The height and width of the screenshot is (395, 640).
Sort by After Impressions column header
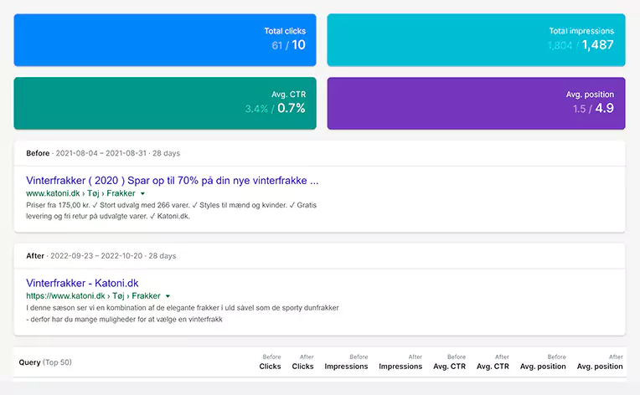click(x=400, y=362)
